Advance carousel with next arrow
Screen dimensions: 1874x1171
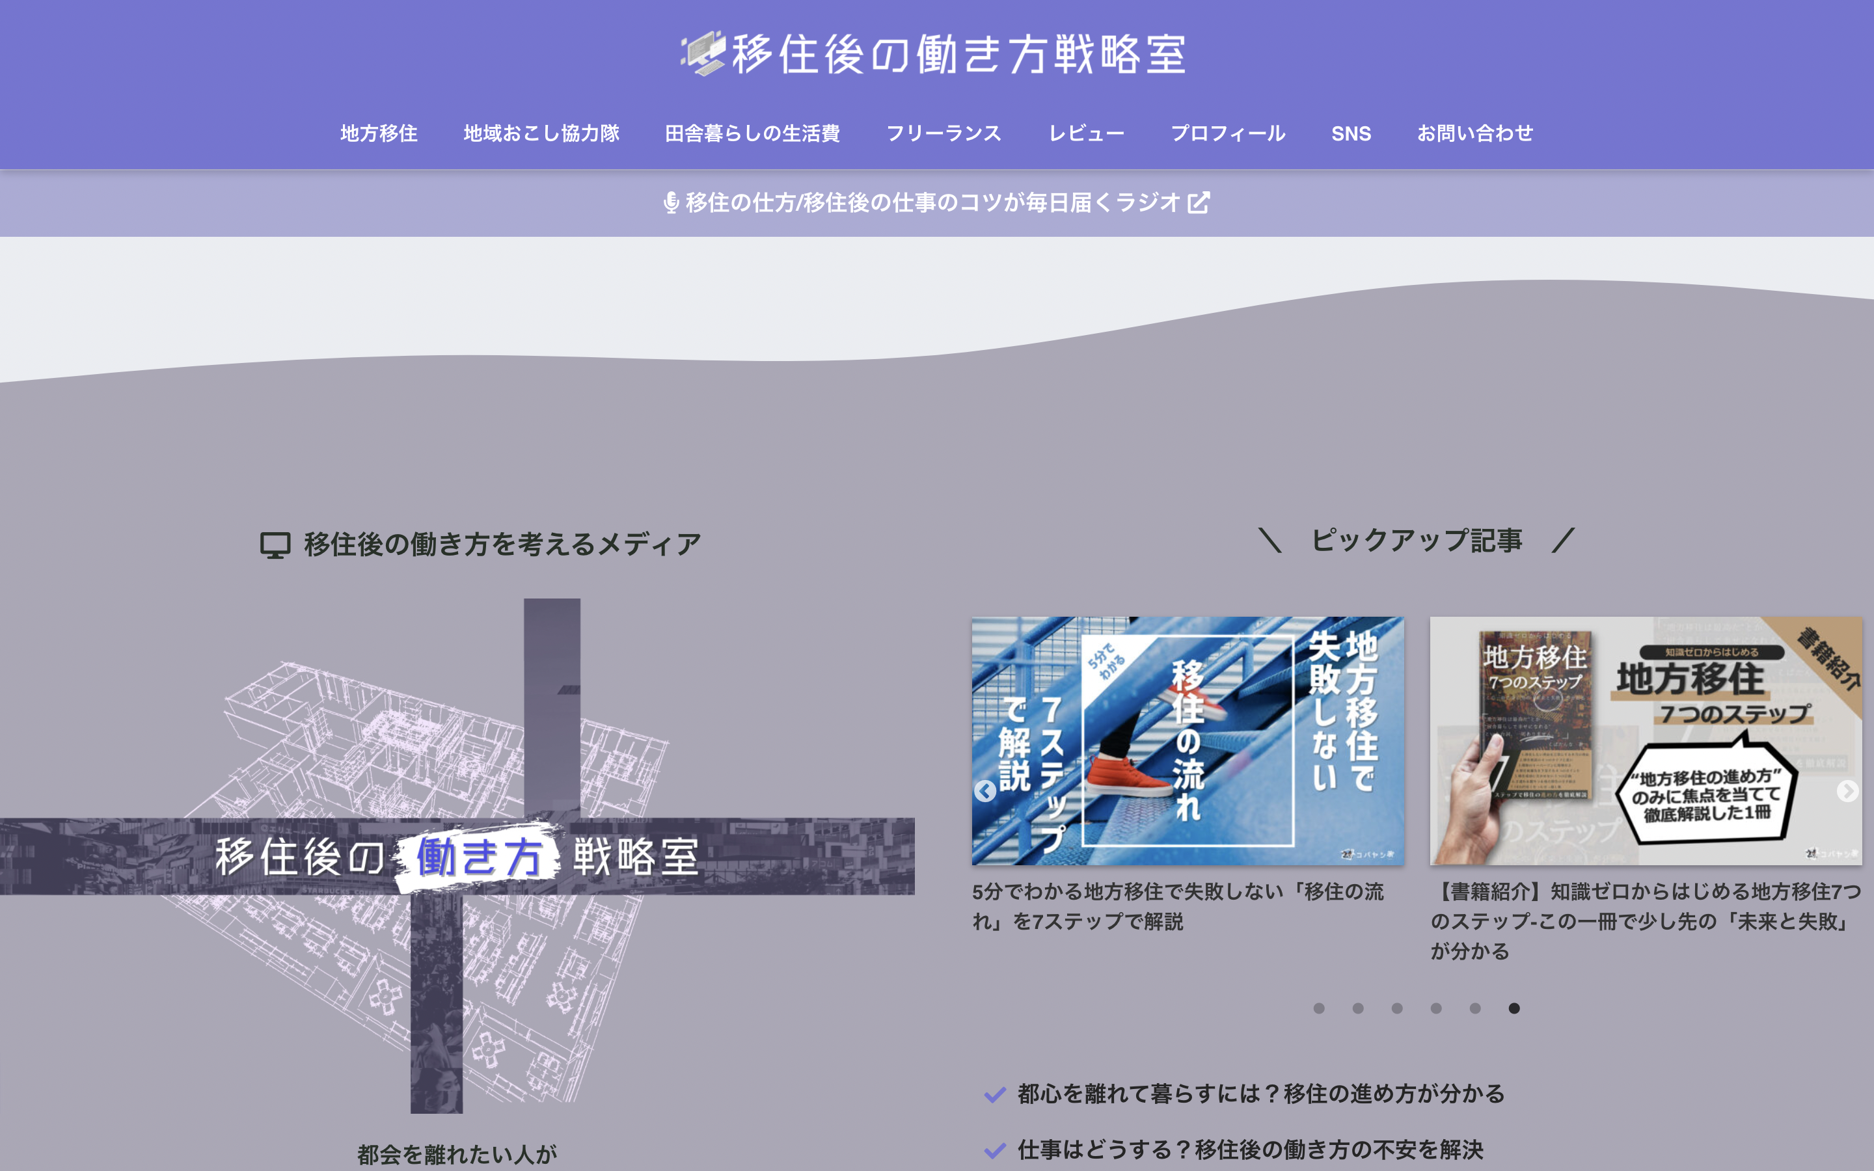[1847, 790]
